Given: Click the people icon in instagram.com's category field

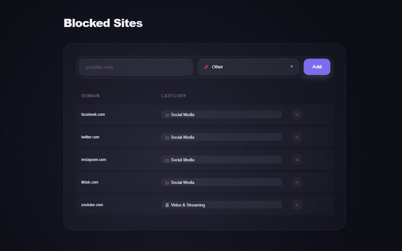Looking at the screenshot, I should 167,160.
